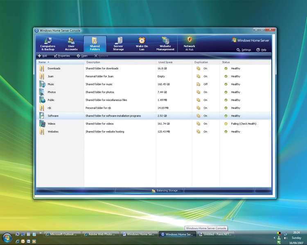Open Settings in the console
307x245 pixels.
pyautogui.click(x=244, y=50)
